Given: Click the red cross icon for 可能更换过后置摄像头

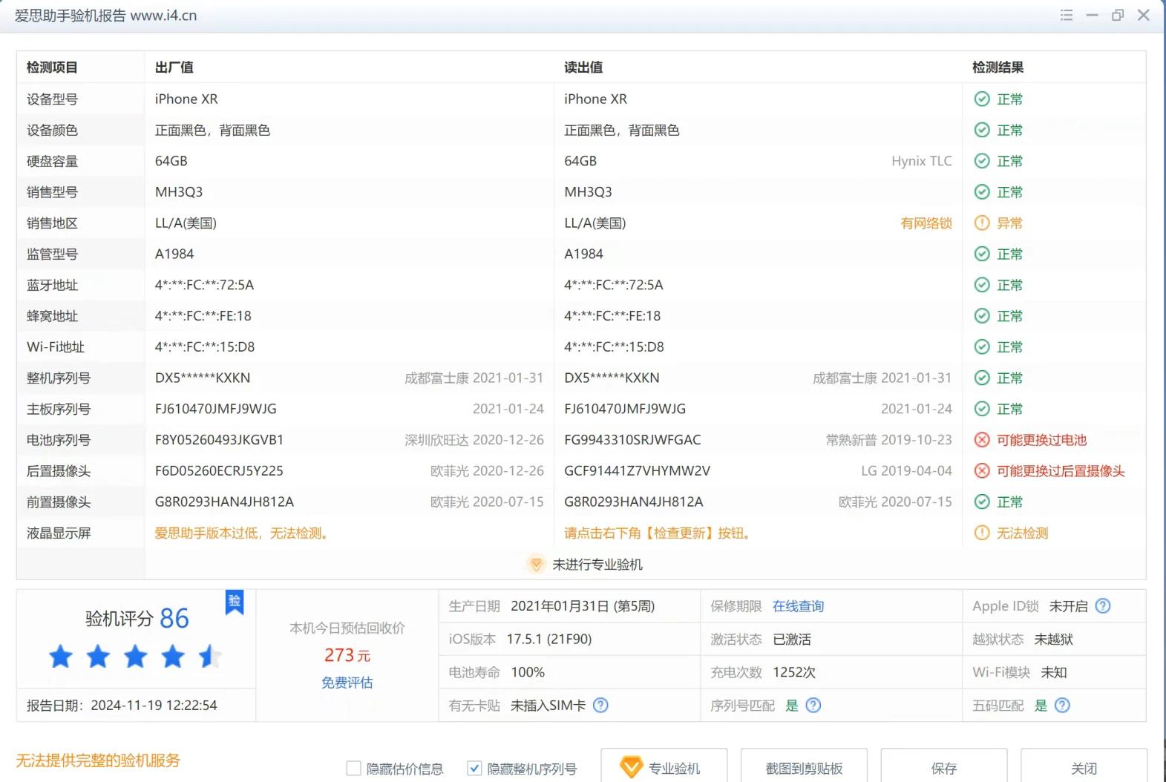Looking at the screenshot, I should (x=982, y=471).
